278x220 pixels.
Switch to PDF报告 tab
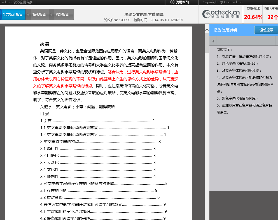point(62,14)
